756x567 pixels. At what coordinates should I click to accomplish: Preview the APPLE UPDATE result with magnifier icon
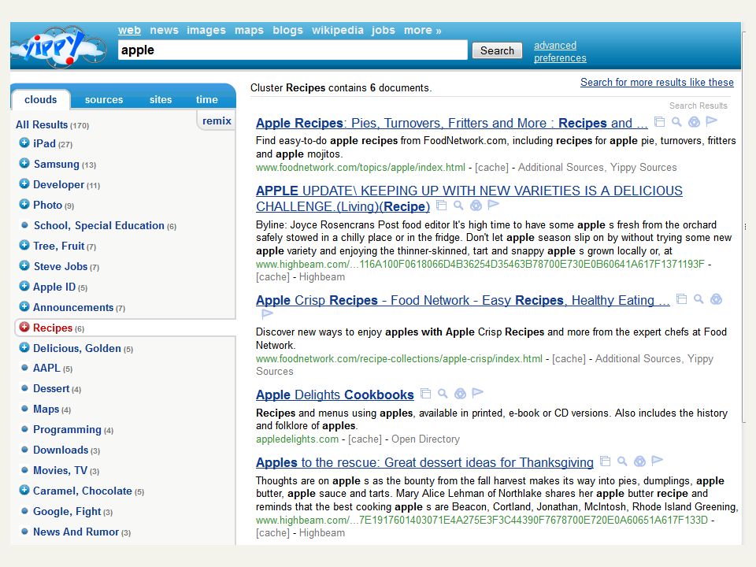(x=458, y=206)
